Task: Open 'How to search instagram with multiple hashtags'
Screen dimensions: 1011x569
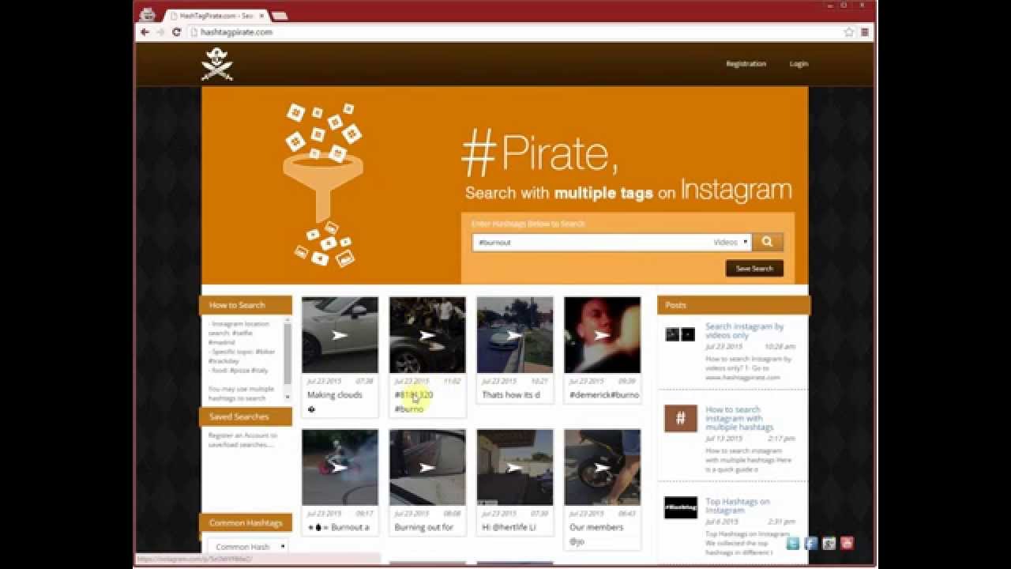Action: (739, 418)
